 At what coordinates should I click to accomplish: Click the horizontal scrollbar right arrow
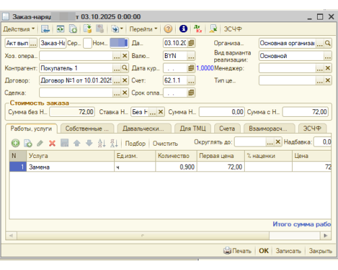(325, 236)
